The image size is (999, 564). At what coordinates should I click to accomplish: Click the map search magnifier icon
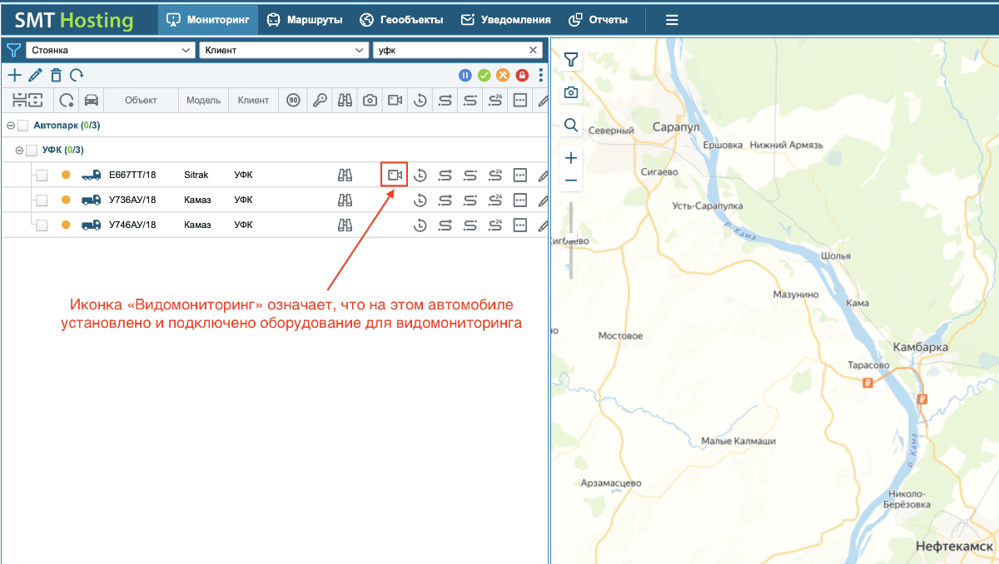click(x=571, y=125)
